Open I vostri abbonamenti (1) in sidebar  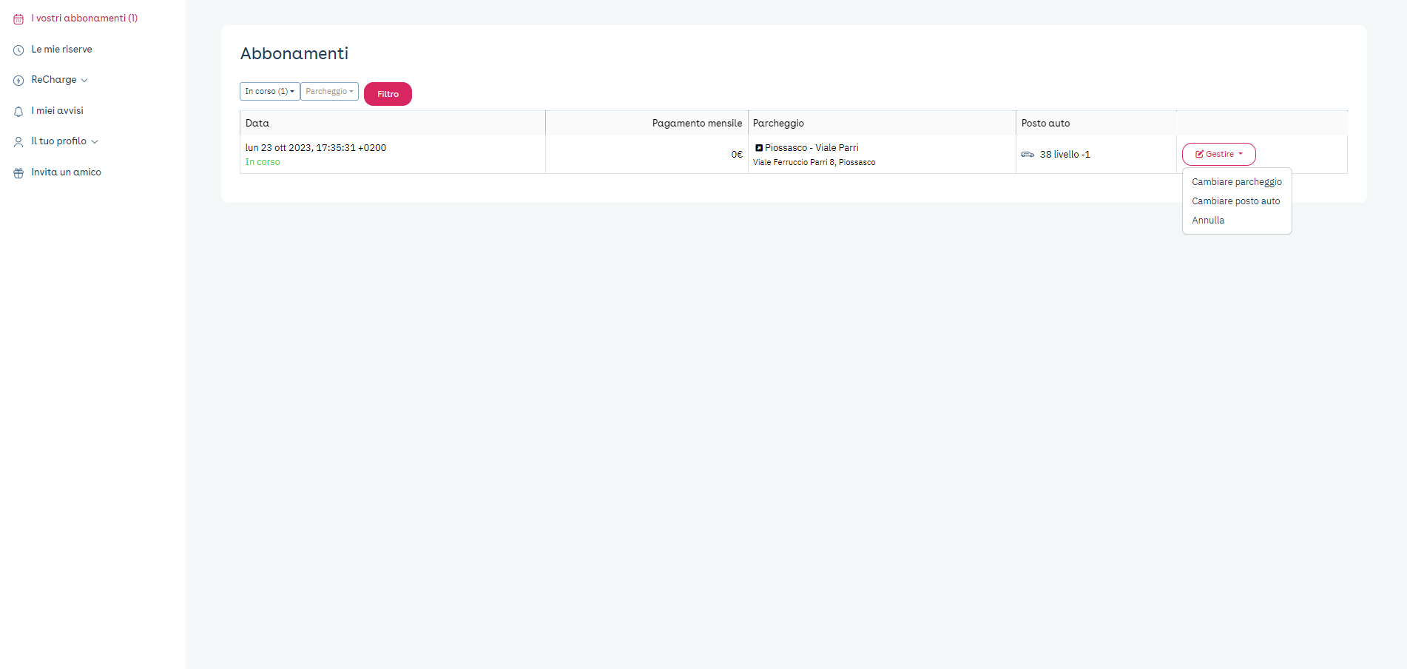coord(84,19)
